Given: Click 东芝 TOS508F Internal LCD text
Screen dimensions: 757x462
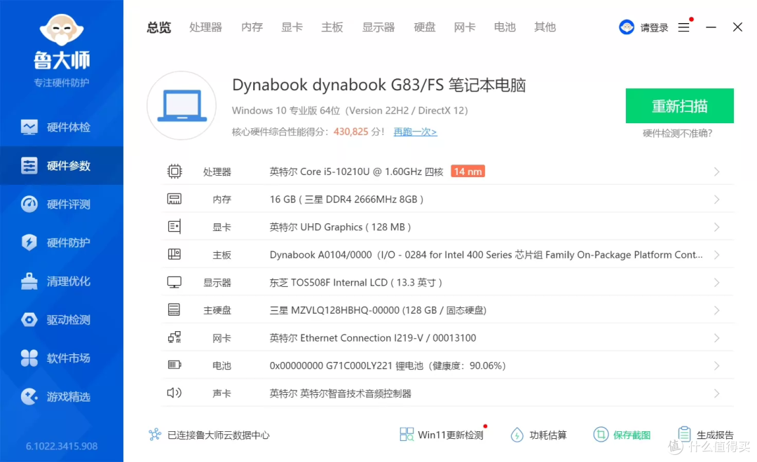Looking at the screenshot, I should [356, 283].
